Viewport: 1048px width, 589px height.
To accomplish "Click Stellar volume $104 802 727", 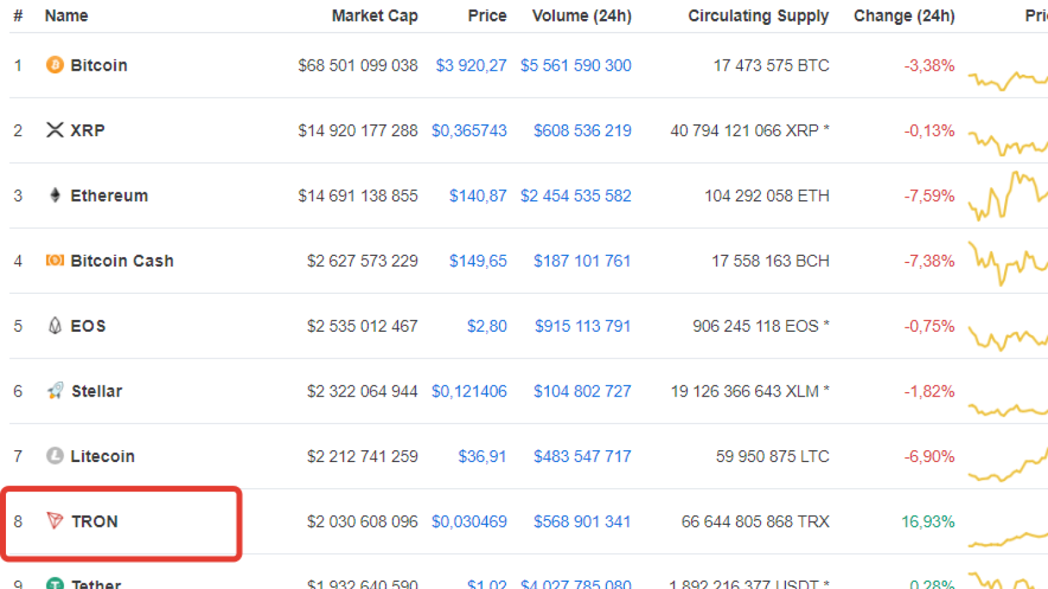I will [x=583, y=391].
